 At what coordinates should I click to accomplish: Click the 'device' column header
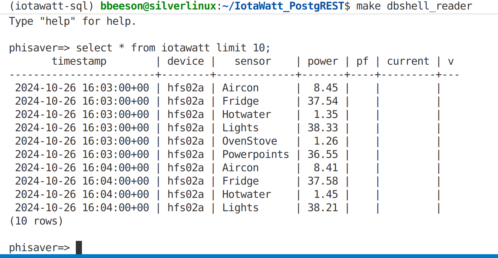coord(186,61)
